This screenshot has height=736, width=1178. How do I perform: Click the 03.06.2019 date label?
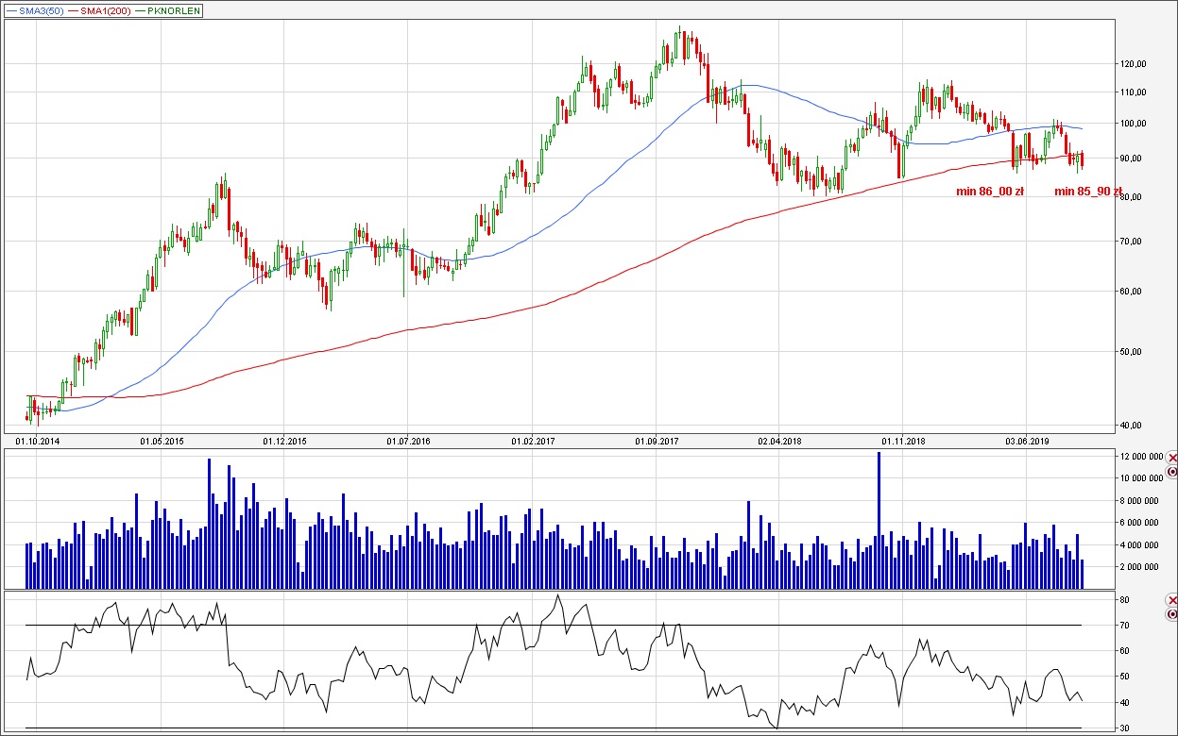pyautogui.click(x=1027, y=441)
